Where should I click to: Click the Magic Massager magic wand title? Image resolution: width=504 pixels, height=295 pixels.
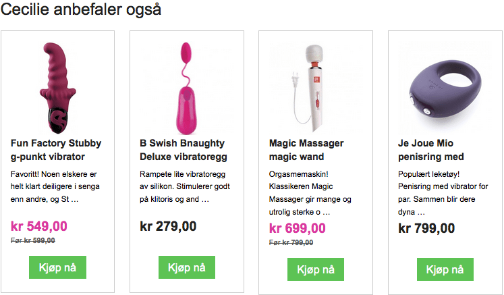pyautogui.click(x=306, y=150)
